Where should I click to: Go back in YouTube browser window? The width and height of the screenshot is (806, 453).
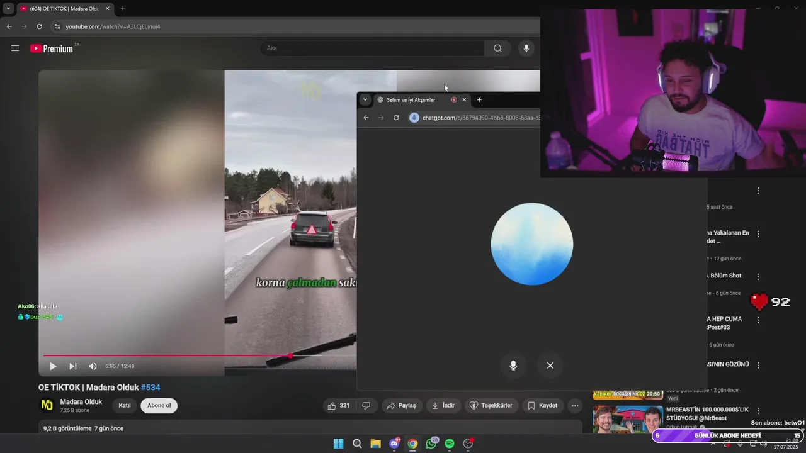point(9,26)
